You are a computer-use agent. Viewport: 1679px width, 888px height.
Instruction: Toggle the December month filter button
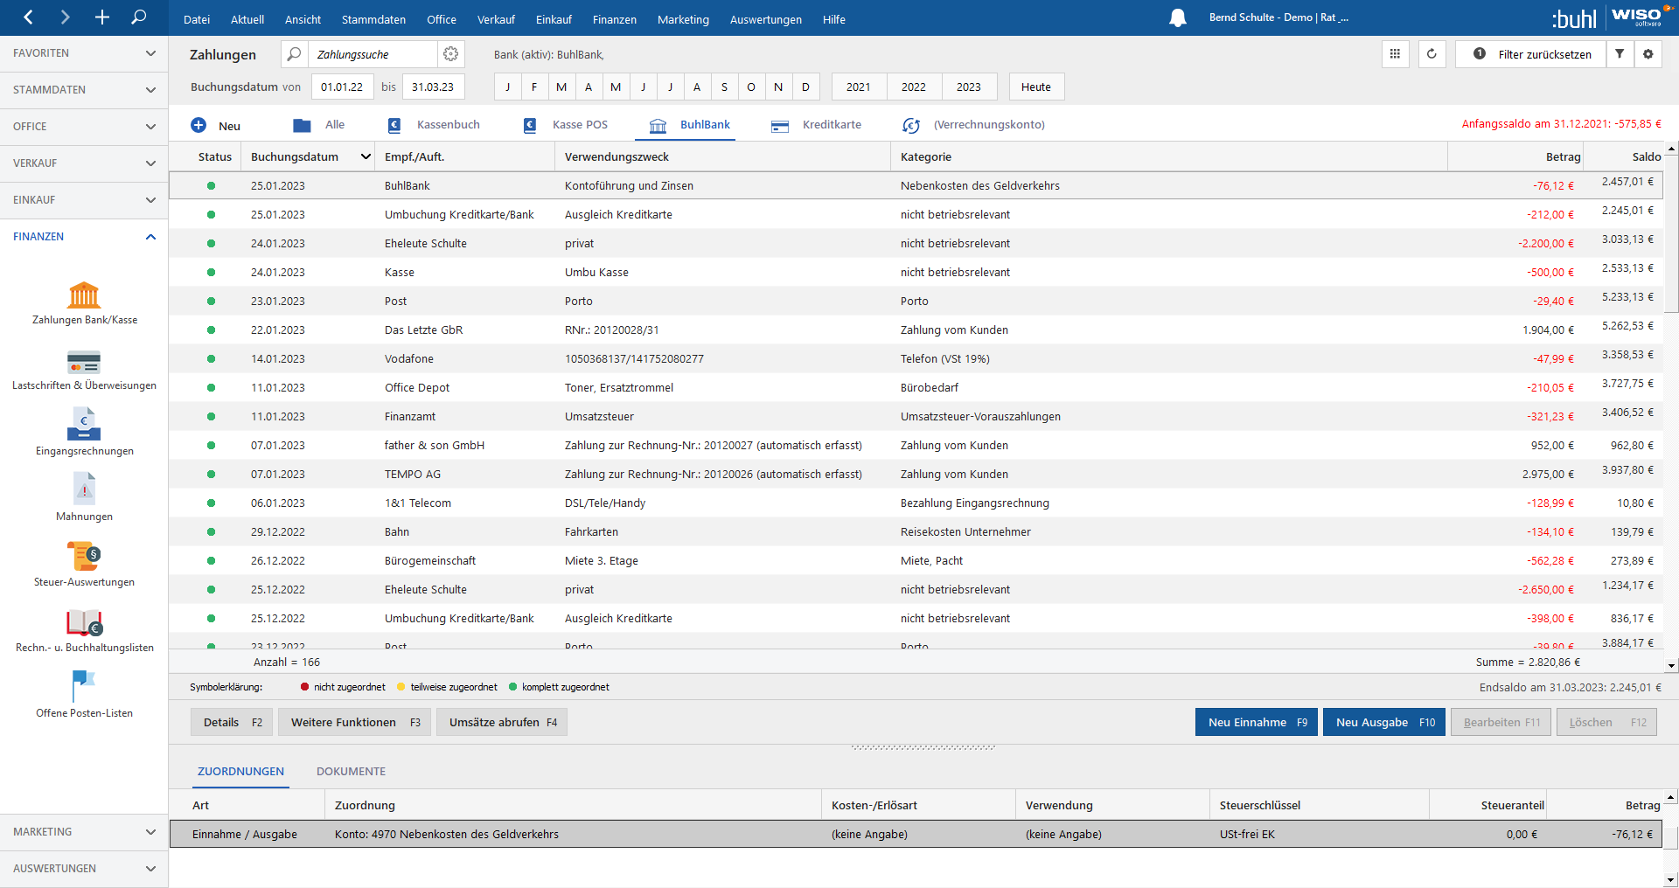pyautogui.click(x=805, y=87)
